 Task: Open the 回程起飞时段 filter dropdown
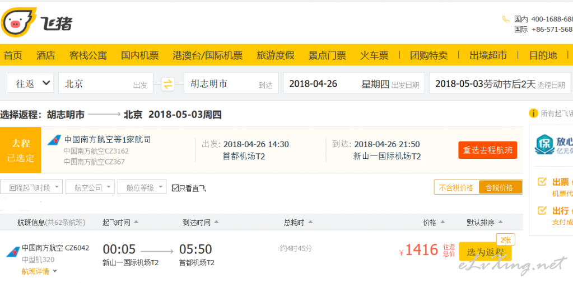tap(31, 187)
